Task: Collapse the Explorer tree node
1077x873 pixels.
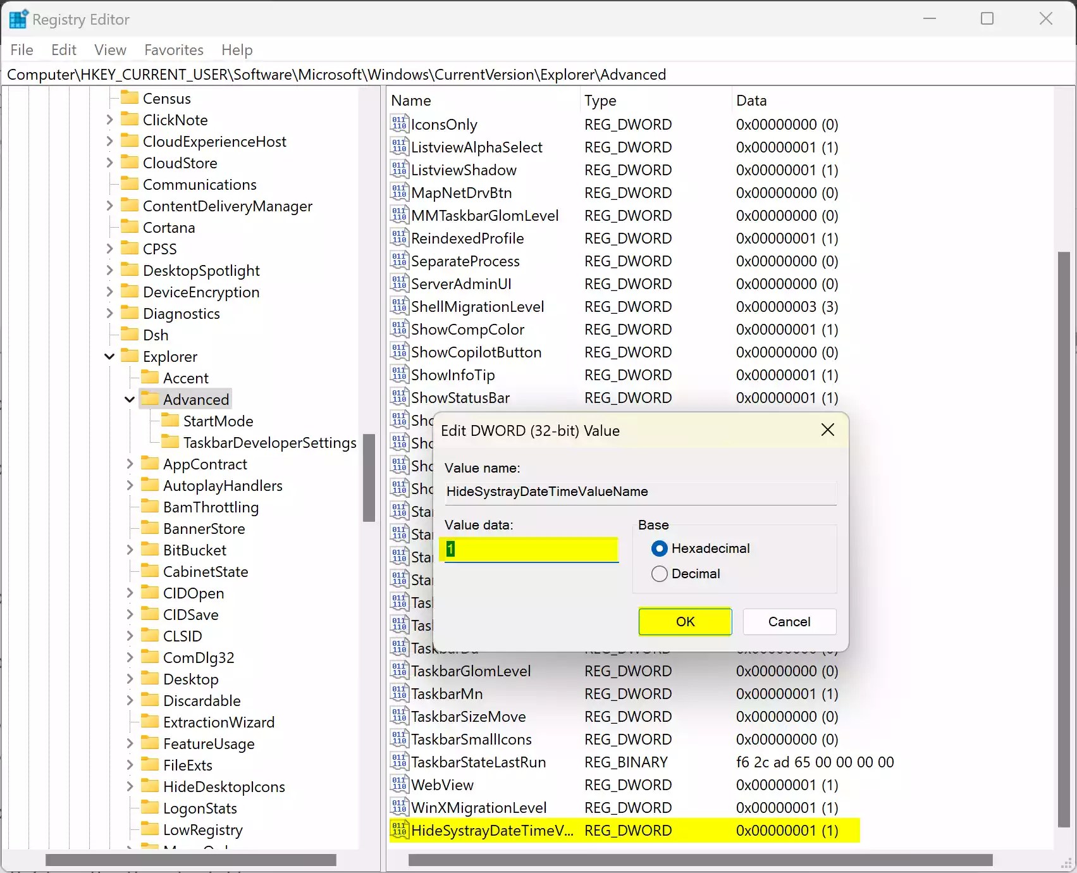Action: [109, 356]
